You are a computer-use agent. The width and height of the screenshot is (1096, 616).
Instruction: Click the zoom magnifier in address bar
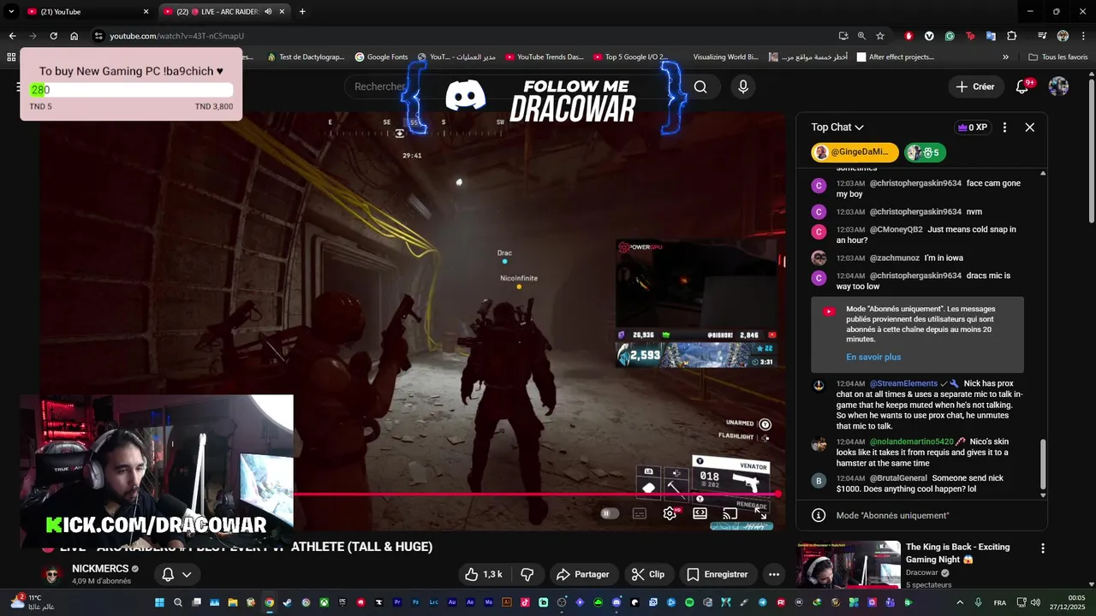click(861, 36)
